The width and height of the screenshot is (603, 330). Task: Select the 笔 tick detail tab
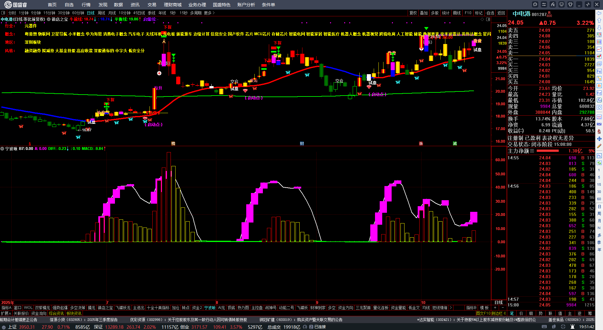512,313
